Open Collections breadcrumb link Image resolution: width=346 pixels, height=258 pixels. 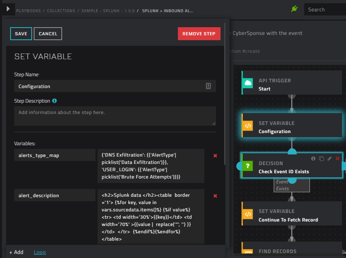point(61,11)
